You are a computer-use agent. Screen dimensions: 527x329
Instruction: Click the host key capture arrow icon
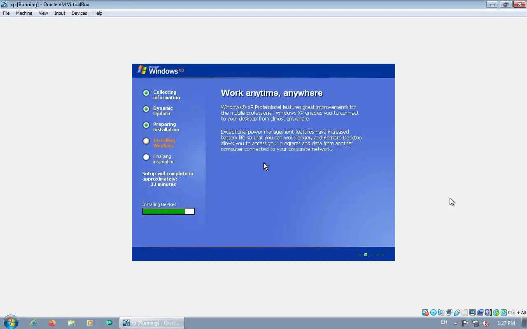click(x=504, y=313)
